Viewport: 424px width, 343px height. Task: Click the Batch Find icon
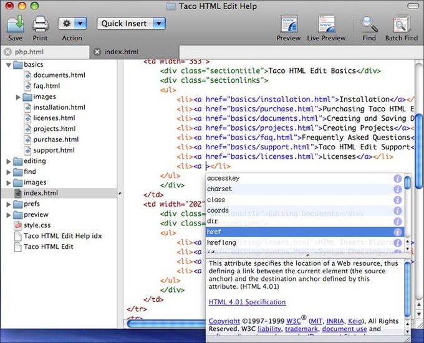[x=402, y=24]
